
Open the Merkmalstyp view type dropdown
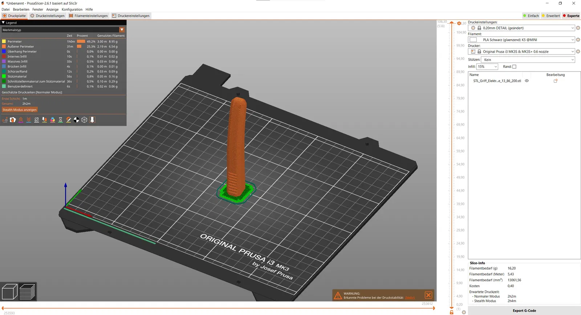(x=63, y=30)
